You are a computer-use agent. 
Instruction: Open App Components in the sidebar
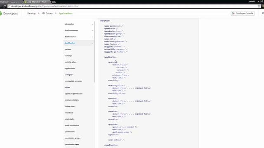(71, 30)
